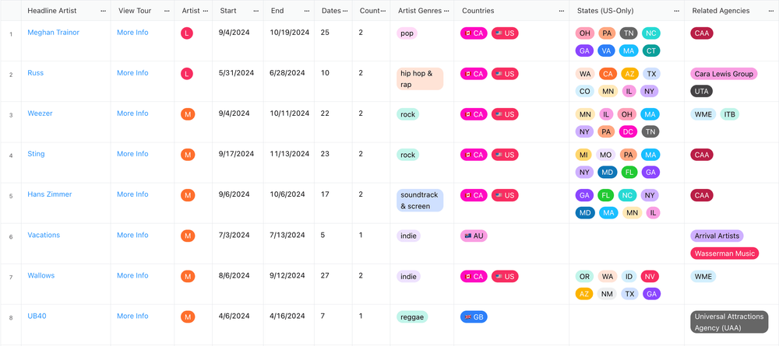Click the L avatar in Meghan Trainor row

(x=187, y=33)
